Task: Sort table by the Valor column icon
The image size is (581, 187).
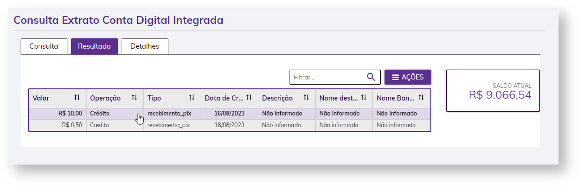Action: pyautogui.click(x=77, y=98)
